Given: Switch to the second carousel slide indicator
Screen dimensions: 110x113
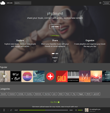Looking at the screenshot, I should point(57,54).
